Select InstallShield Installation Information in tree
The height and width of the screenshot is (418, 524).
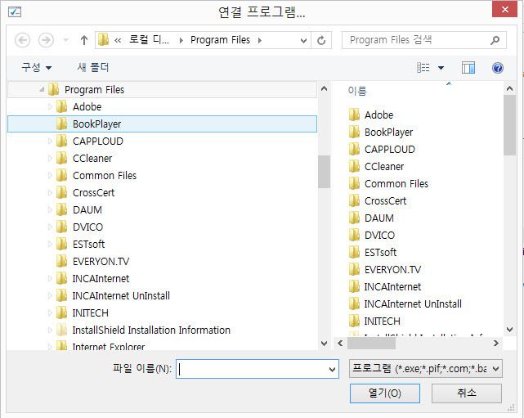[151, 330]
